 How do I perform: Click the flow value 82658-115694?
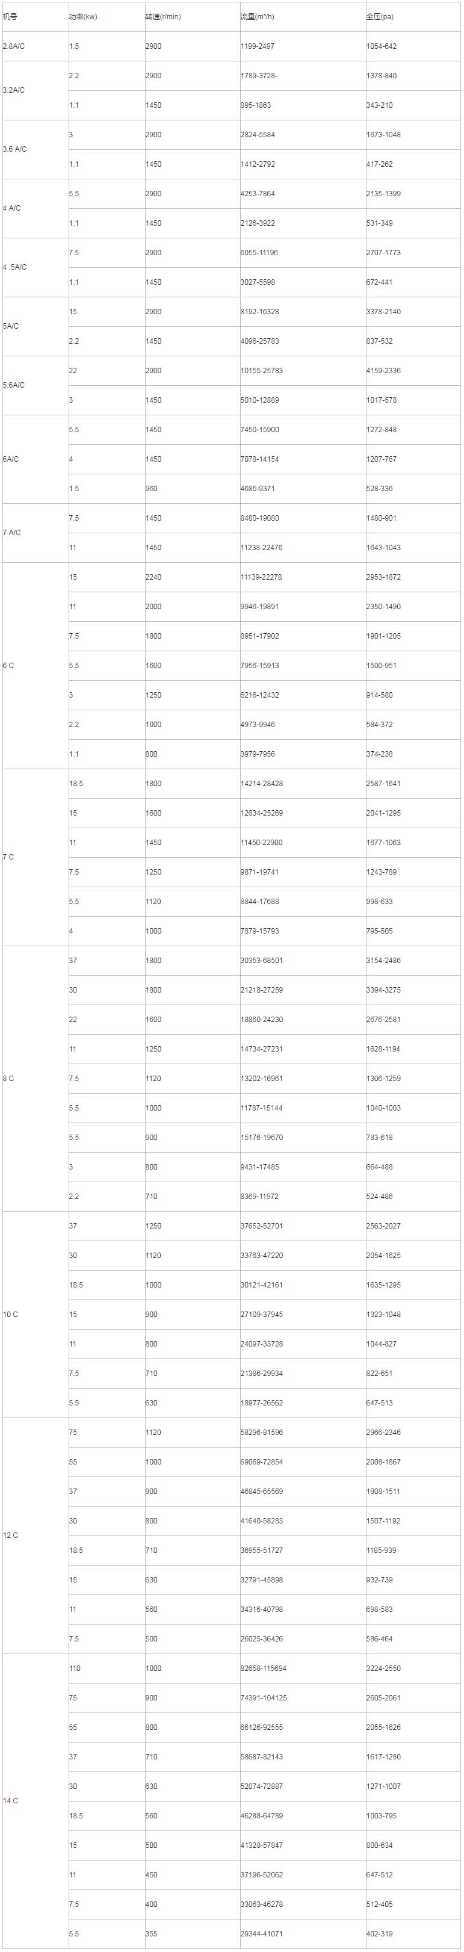pos(264,1668)
